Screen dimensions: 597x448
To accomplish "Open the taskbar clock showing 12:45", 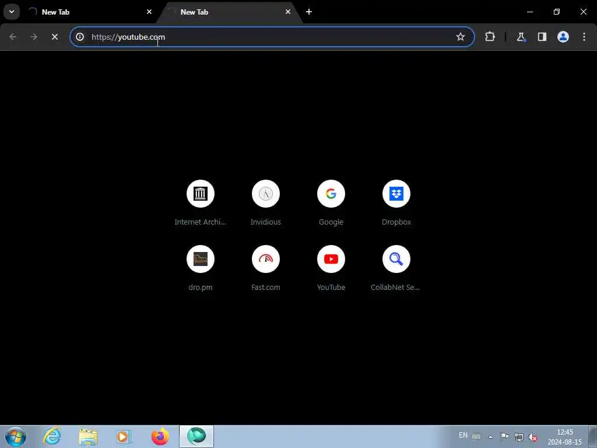I will click(564, 437).
